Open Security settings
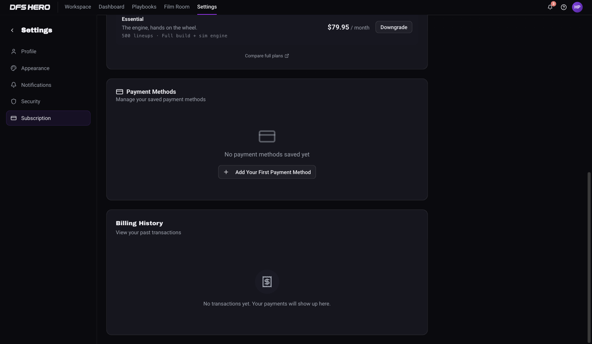This screenshot has width=592, height=344. [x=48, y=101]
